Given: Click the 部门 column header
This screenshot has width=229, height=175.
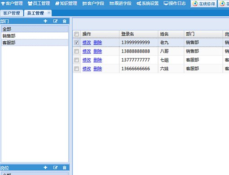Looking at the screenshot, I should tap(203, 34).
